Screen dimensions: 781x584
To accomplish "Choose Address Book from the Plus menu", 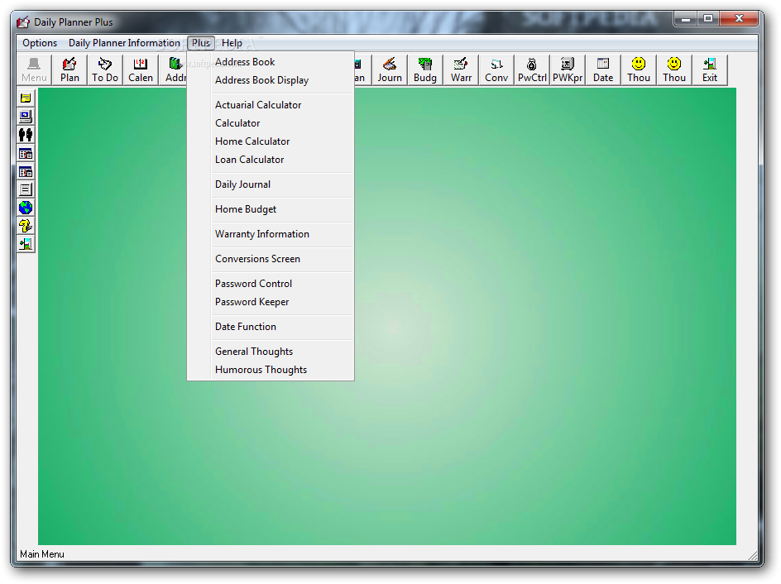I will [x=271, y=62].
